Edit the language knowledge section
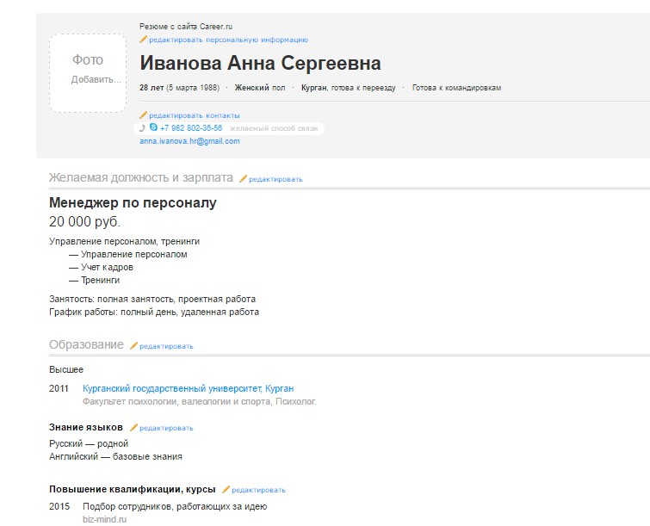The height and width of the screenshot is (526, 650). pos(166,428)
